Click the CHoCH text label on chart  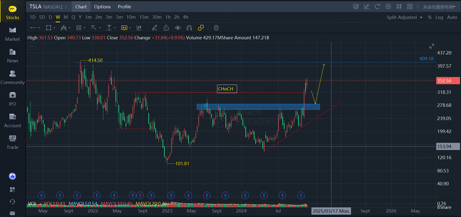click(x=227, y=89)
